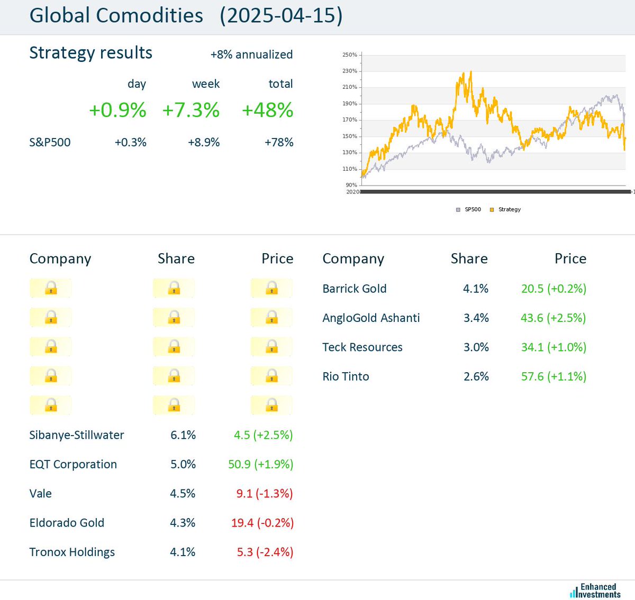Click the price 43.6 (+2.5%)
Screen dimensions: 635x600
pos(554,318)
